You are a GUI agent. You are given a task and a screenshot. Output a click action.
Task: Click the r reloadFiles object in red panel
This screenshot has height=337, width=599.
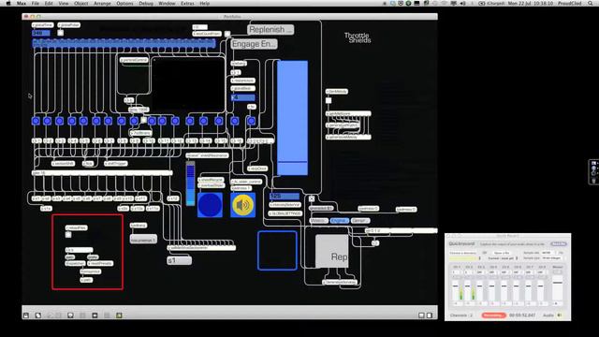coord(77,227)
